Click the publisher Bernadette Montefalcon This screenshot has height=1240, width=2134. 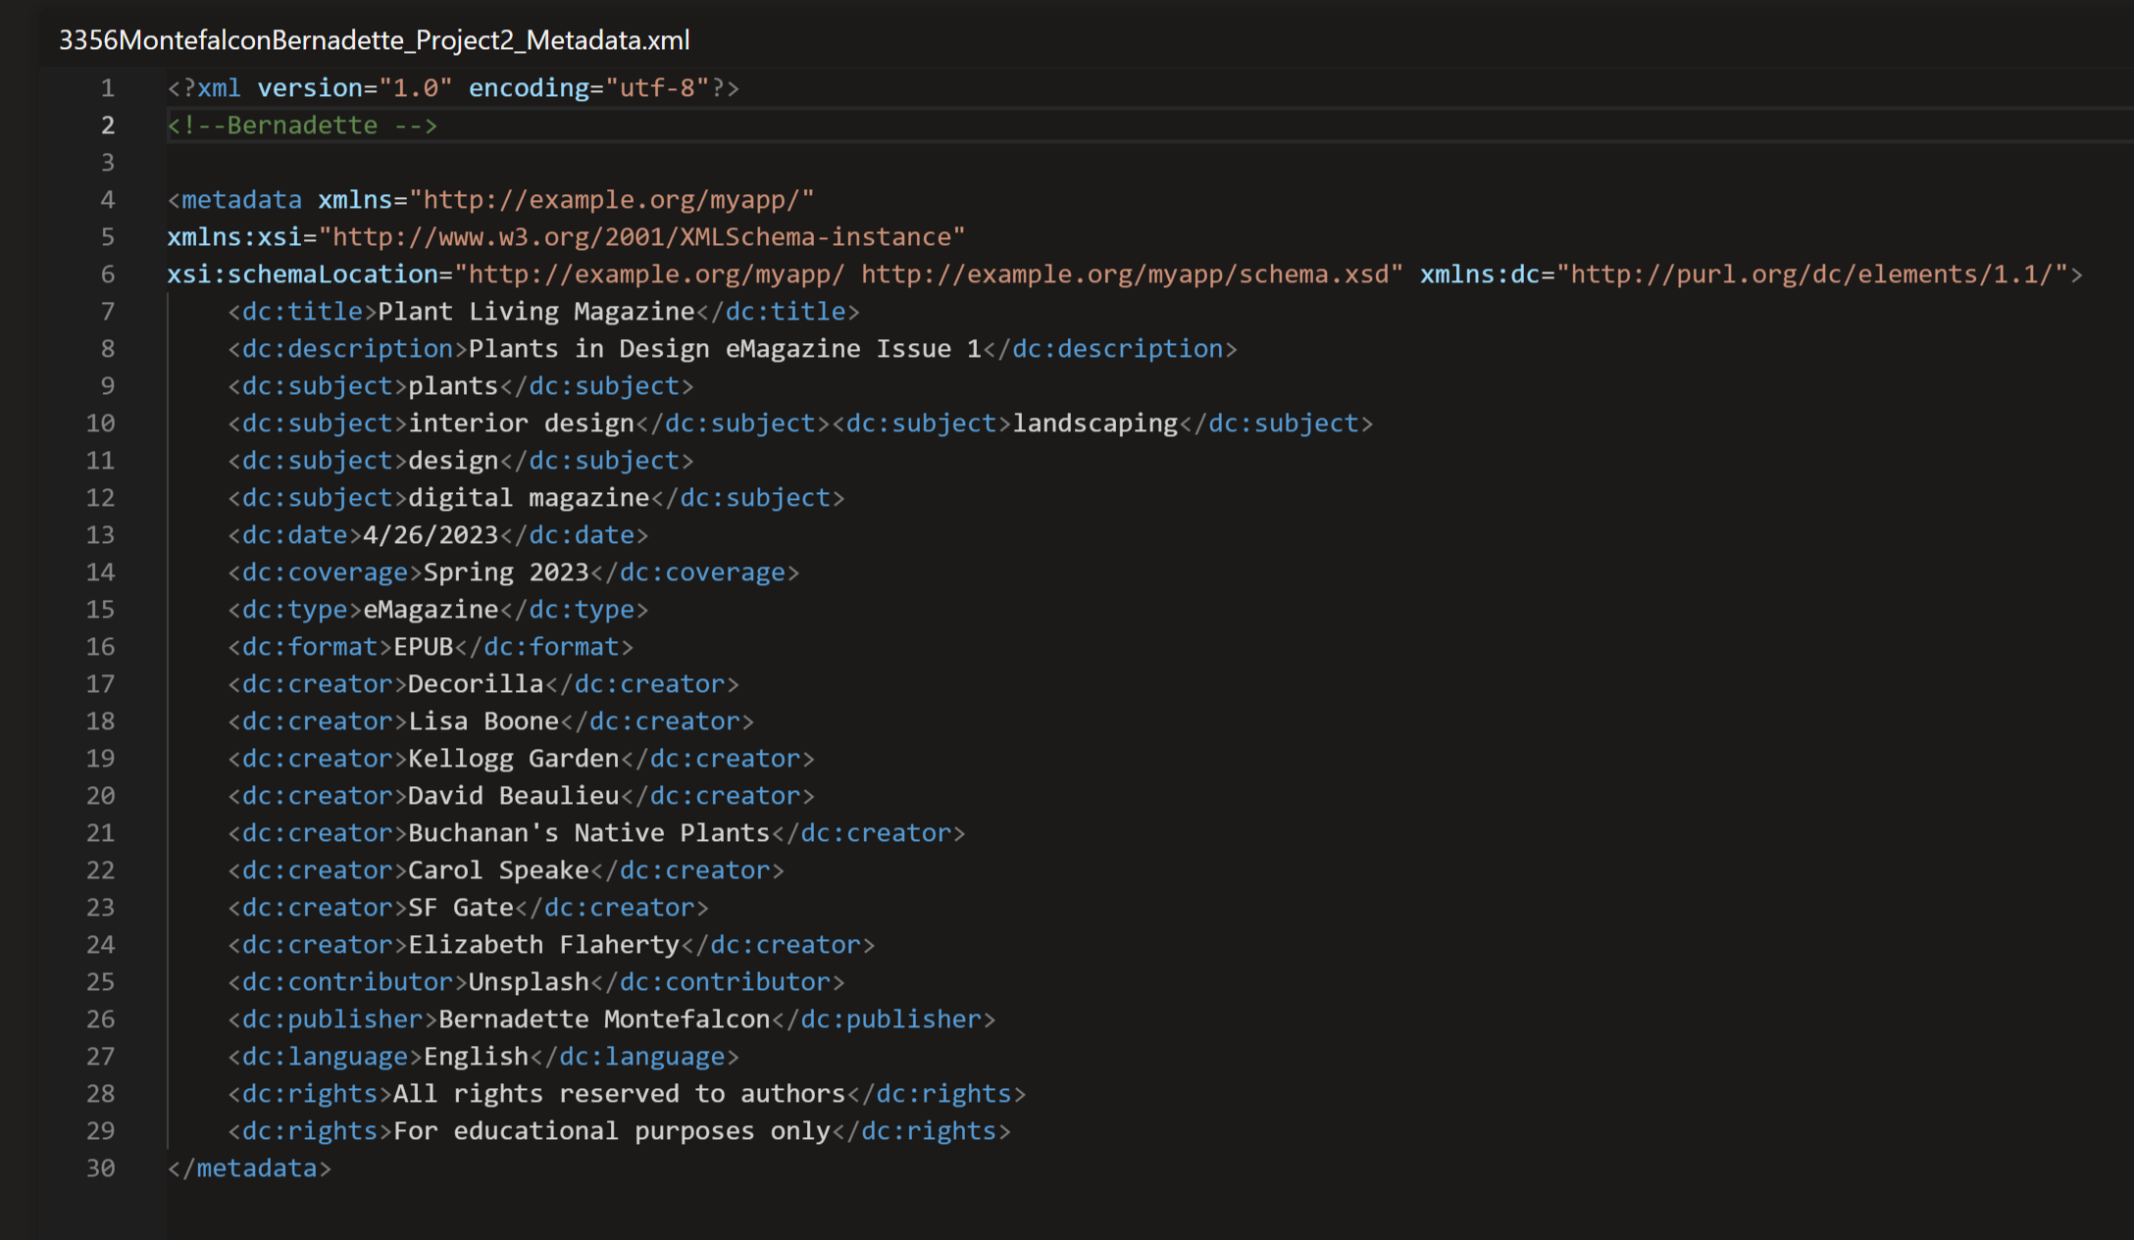pyautogui.click(x=604, y=1019)
